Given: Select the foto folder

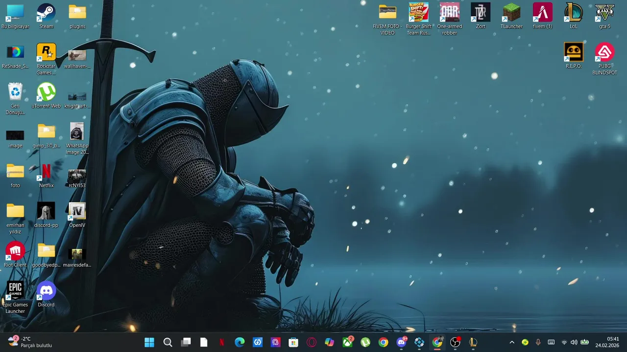Looking at the screenshot, I should (15, 176).
